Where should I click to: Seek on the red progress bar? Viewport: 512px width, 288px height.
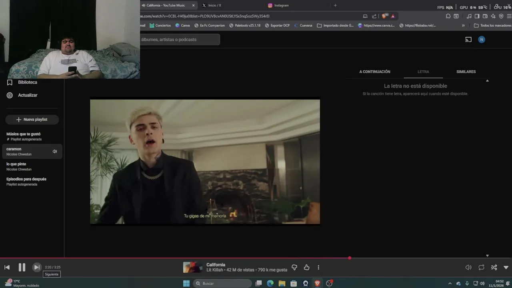(256, 258)
